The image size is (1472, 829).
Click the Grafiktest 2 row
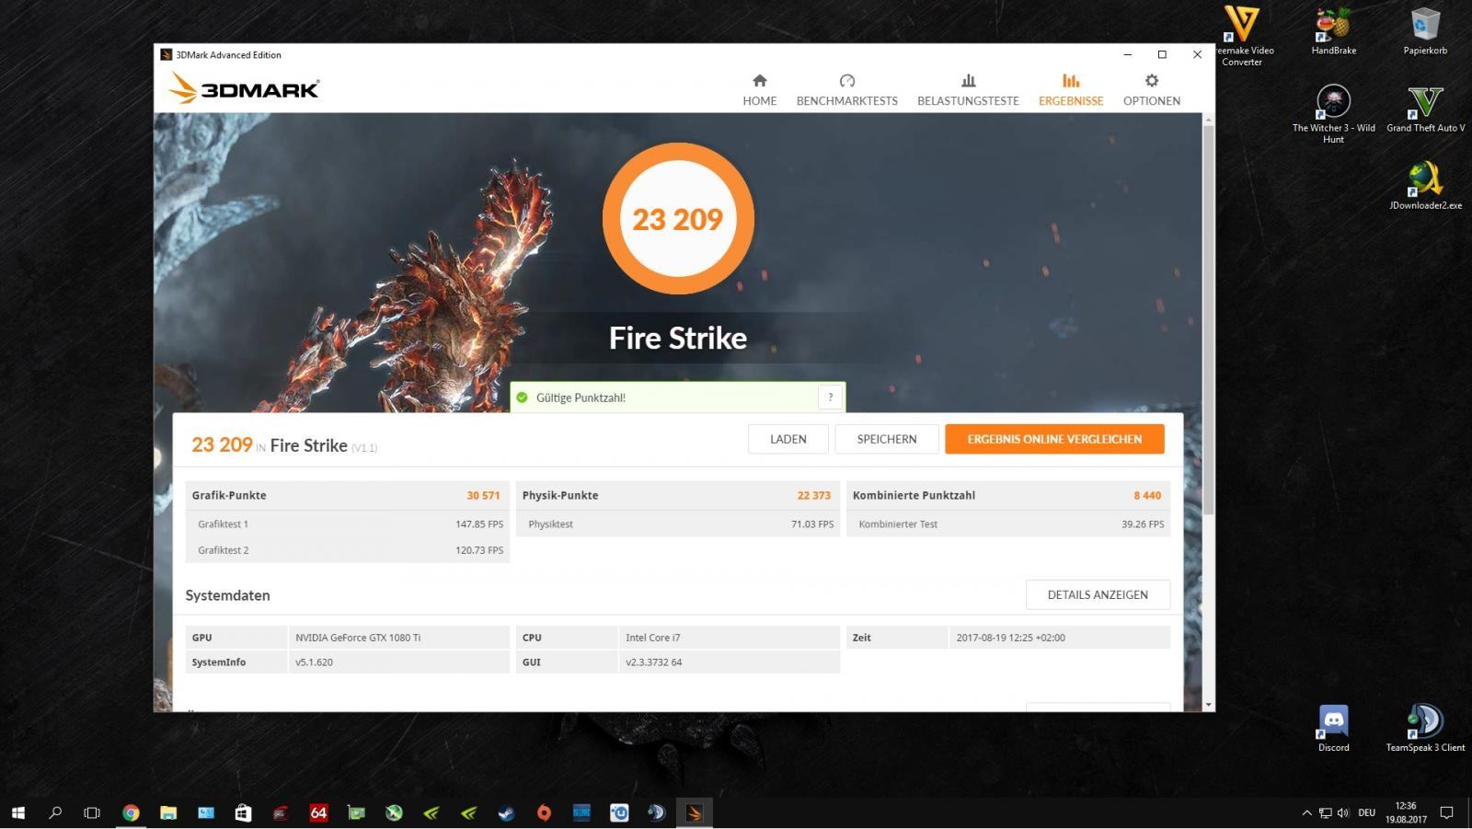pyautogui.click(x=348, y=550)
